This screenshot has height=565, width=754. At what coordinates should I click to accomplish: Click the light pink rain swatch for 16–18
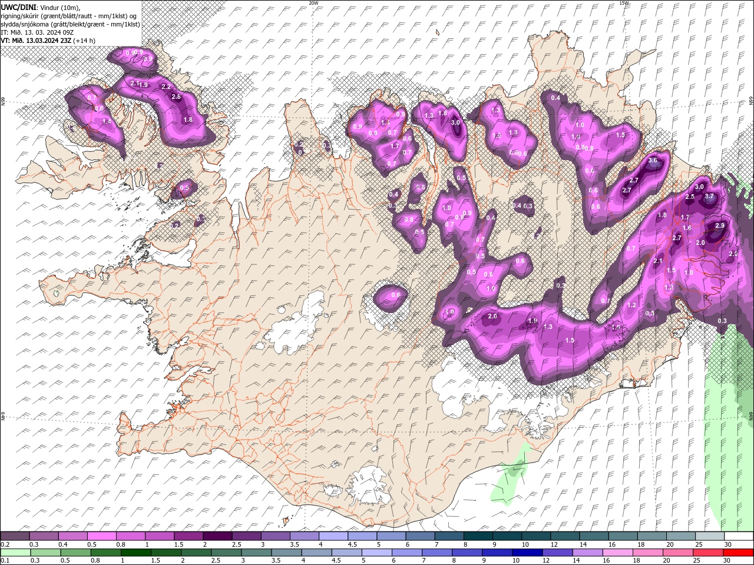coord(618,553)
